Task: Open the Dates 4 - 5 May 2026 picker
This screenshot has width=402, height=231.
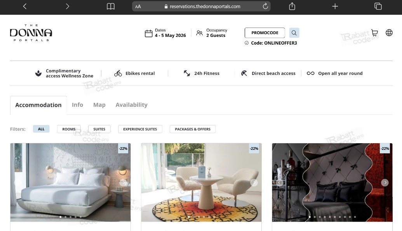Action: pyautogui.click(x=165, y=33)
